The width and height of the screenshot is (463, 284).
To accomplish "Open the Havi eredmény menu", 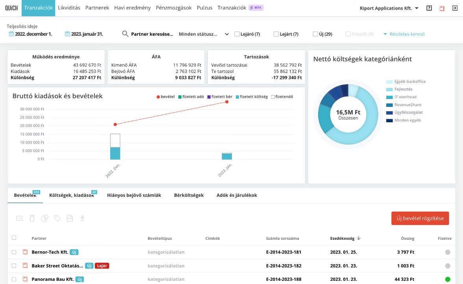I will pos(132,8).
